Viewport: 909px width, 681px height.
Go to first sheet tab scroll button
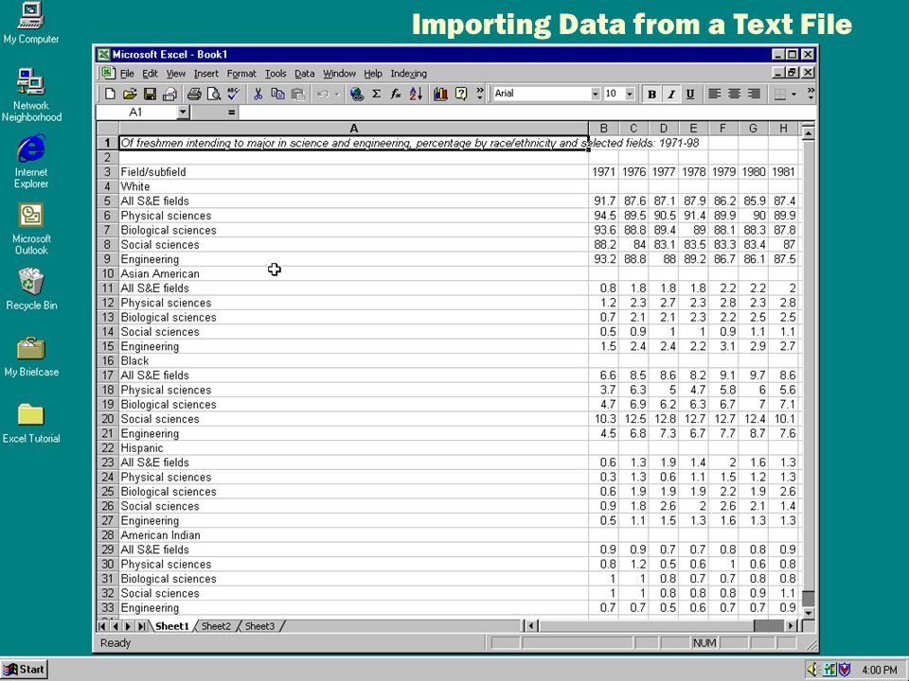(102, 626)
